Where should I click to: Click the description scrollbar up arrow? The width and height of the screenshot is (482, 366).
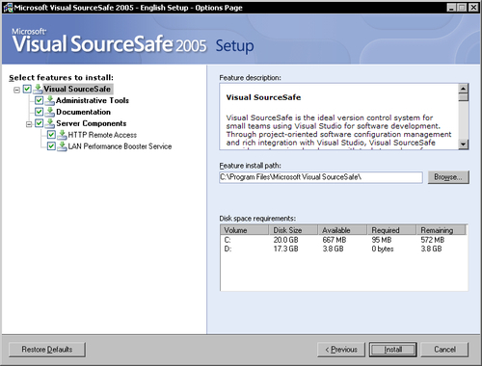coord(464,89)
